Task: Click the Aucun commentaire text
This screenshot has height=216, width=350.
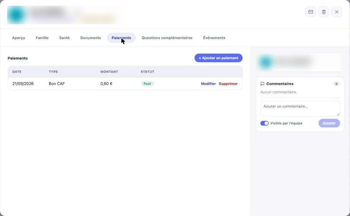Action: [279, 92]
